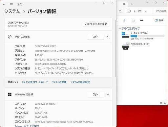Image resolution: width=168 pixels, height=127 pixels.
Task: Refresh the File Explorer view
Action: coord(120,11)
